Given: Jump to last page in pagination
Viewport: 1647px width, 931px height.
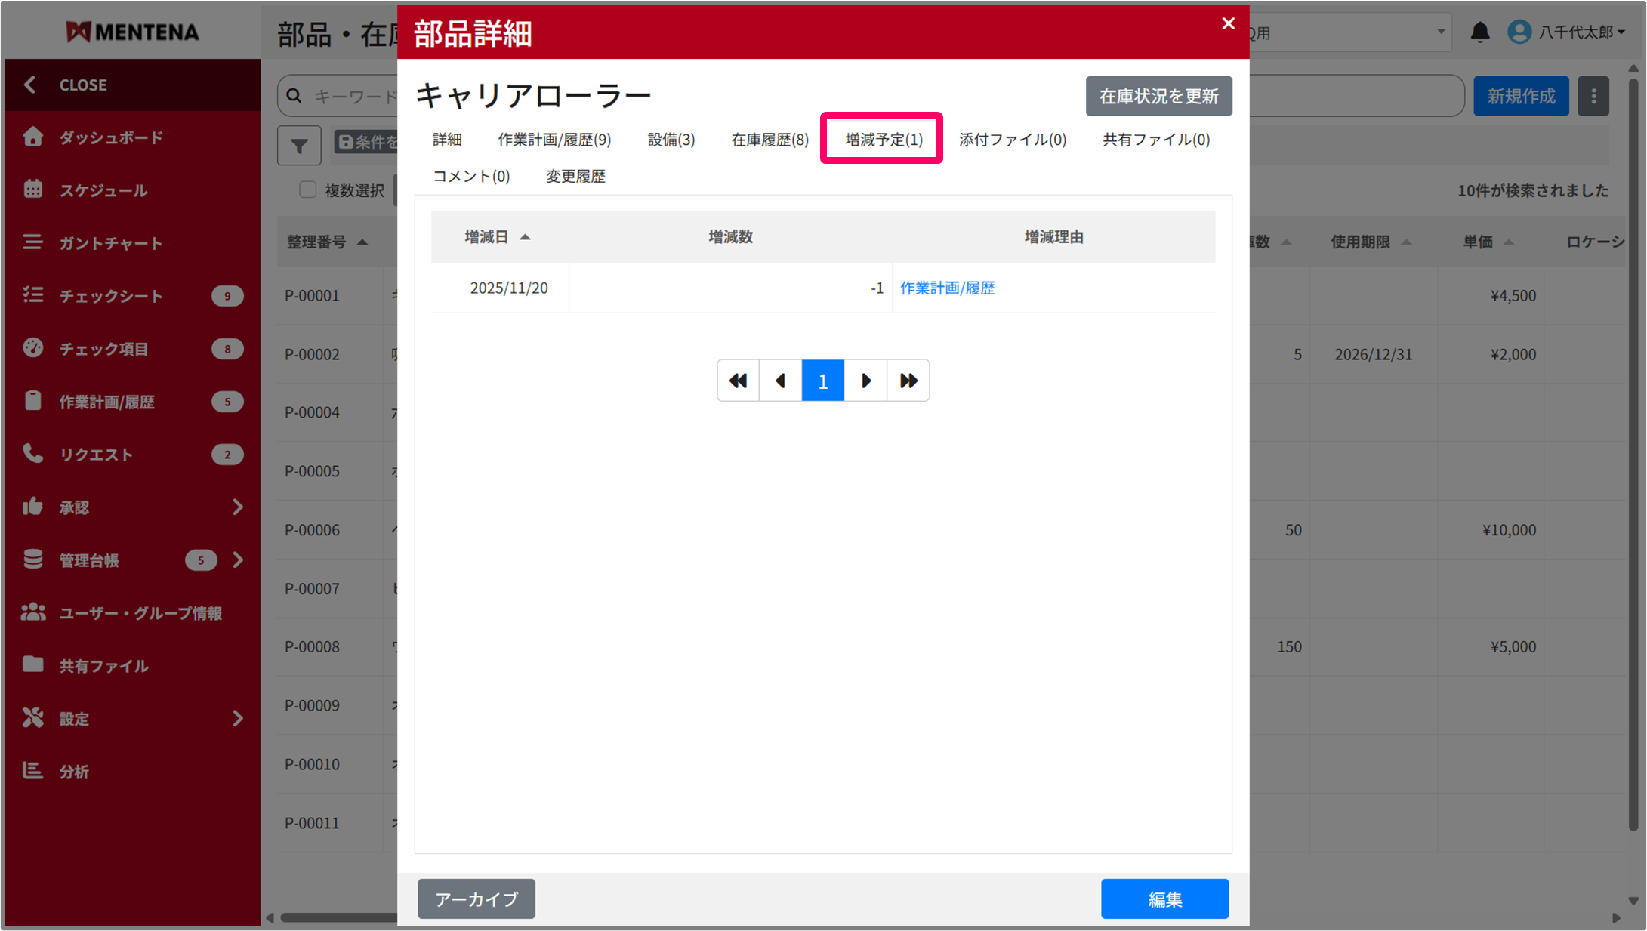Looking at the screenshot, I should click(908, 381).
